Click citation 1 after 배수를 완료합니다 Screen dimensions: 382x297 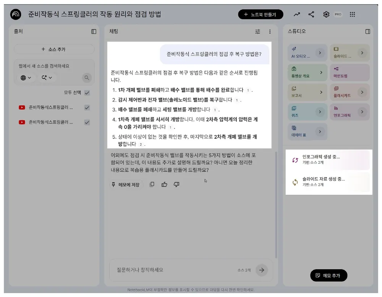click(248, 90)
